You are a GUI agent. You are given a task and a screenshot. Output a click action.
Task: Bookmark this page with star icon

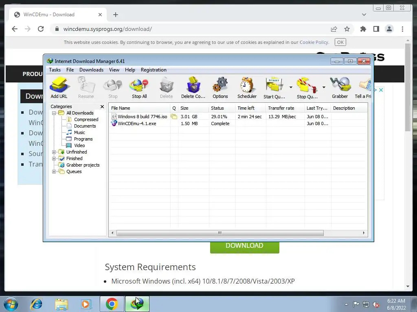pyautogui.click(x=347, y=29)
